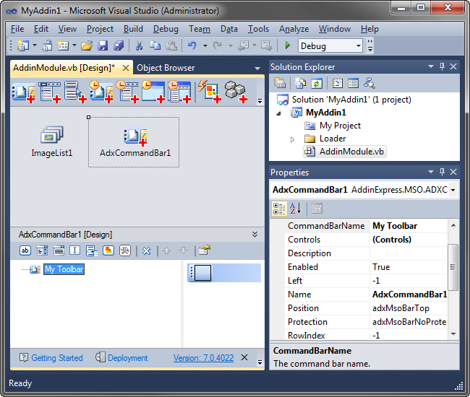Toggle auto-hide pin on Solution Explorer
Screen dimensions: 470x397
point(442,66)
